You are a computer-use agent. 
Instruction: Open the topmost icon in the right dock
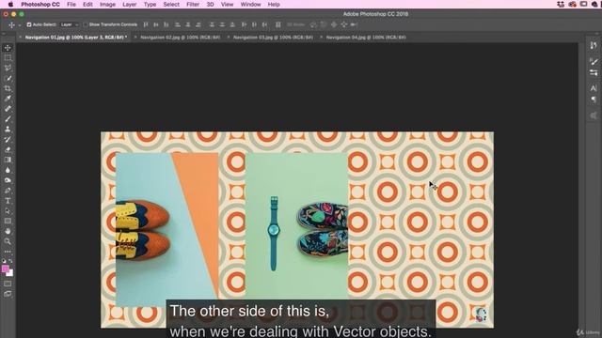594,46
